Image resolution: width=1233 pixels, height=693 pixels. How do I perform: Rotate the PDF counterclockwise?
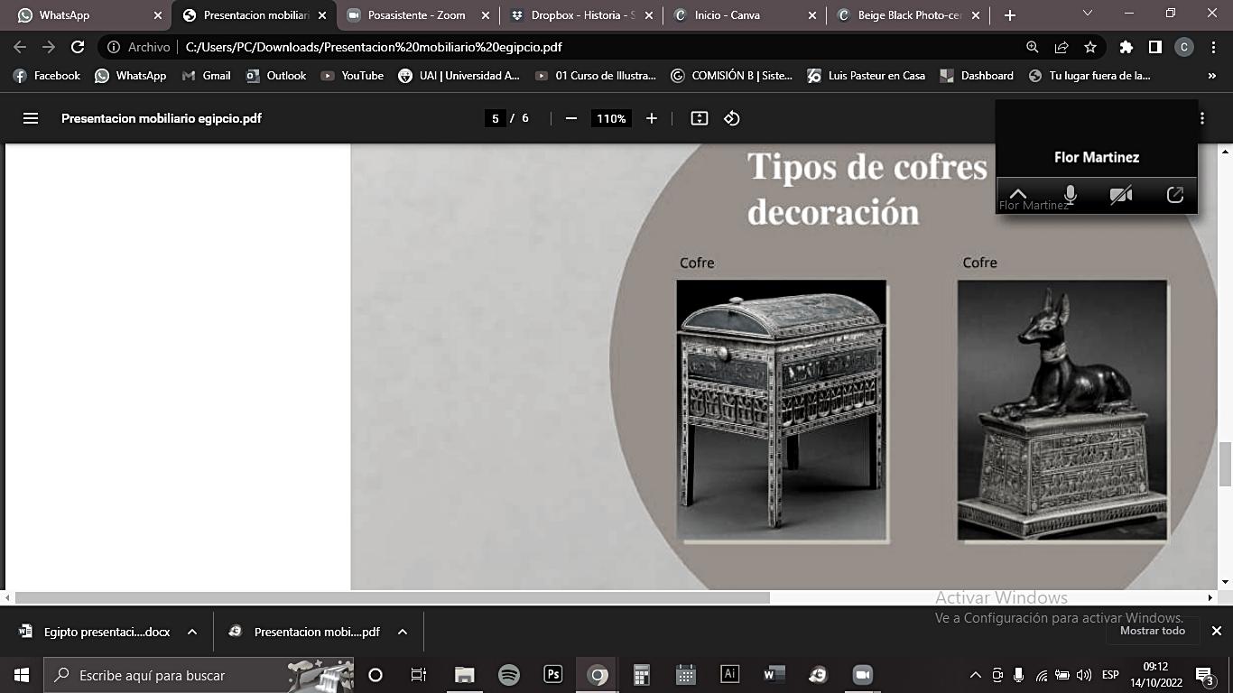pos(732,118)
